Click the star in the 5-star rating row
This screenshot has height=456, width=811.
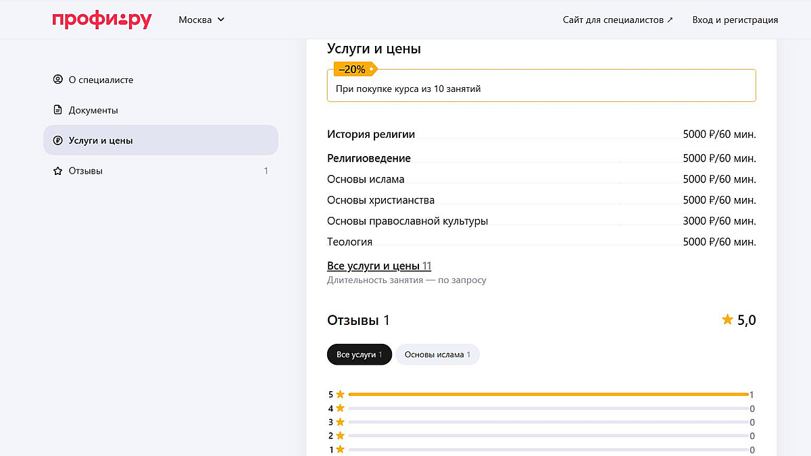(341, 395)
